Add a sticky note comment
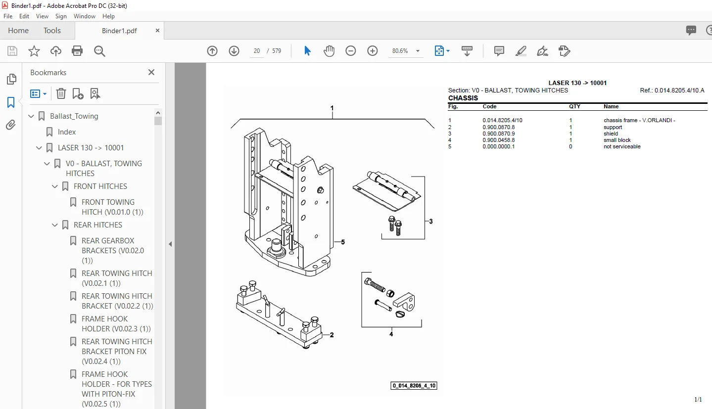The image size is (712, 409). click(x=499, y=51)
